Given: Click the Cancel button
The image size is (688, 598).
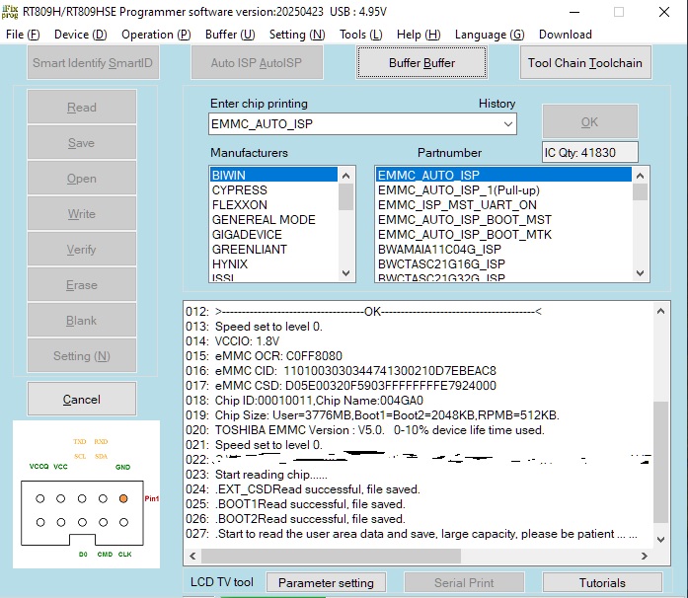Looking at the screenshot, I should [82, 400].
